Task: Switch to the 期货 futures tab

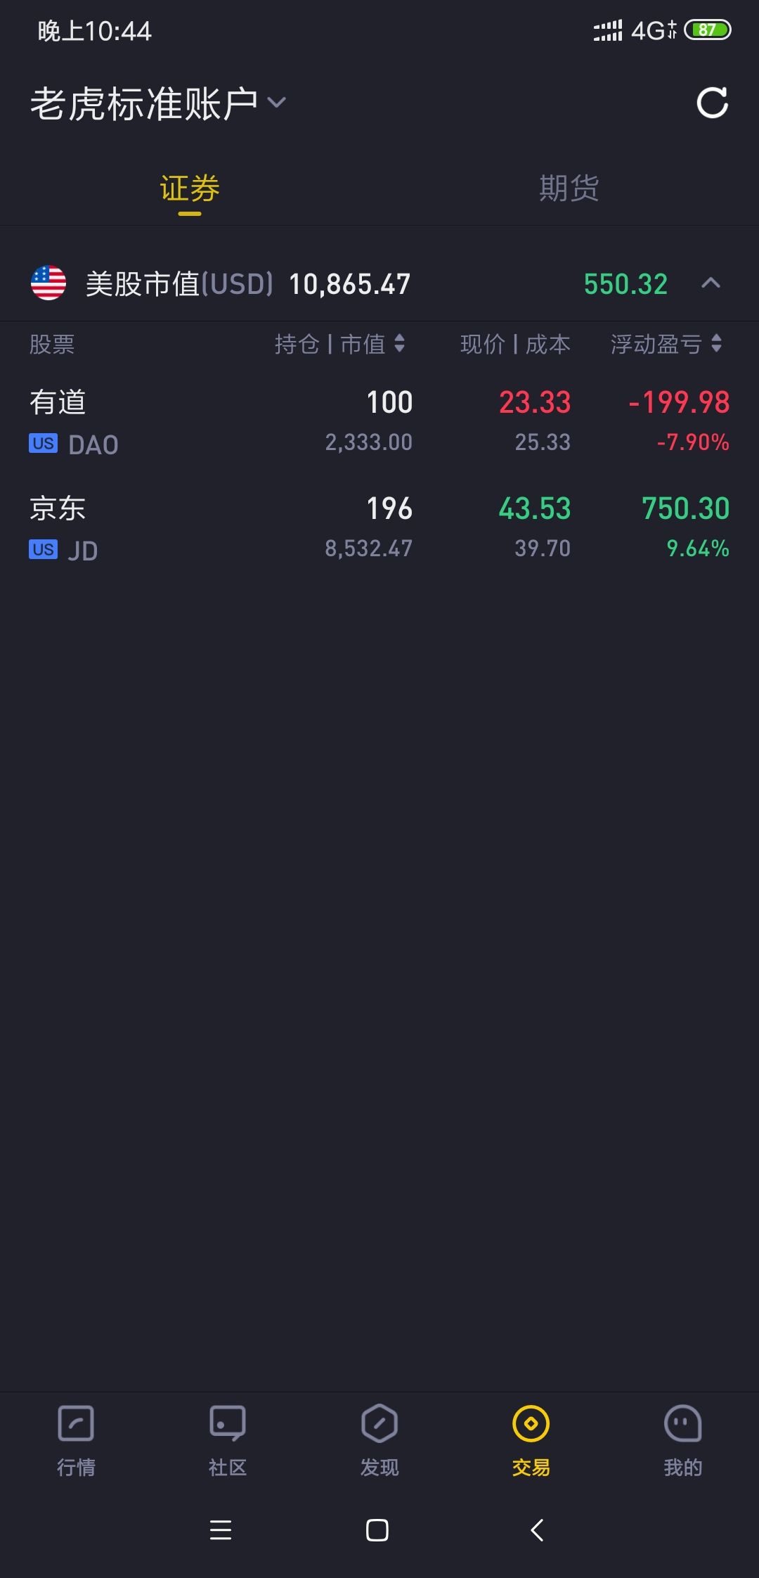Action: pyautogui.click(x=569, y=188)
